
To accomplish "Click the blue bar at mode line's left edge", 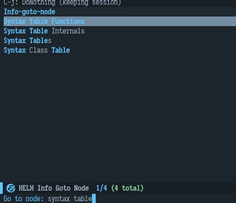I will coord(1,188).
